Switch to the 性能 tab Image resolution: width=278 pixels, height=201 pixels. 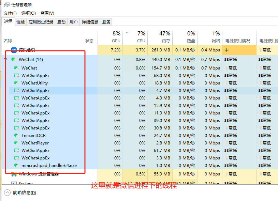20,22
